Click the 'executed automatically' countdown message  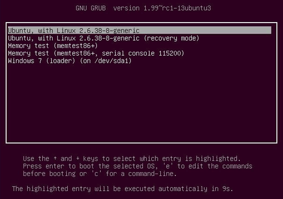[165, 189]
